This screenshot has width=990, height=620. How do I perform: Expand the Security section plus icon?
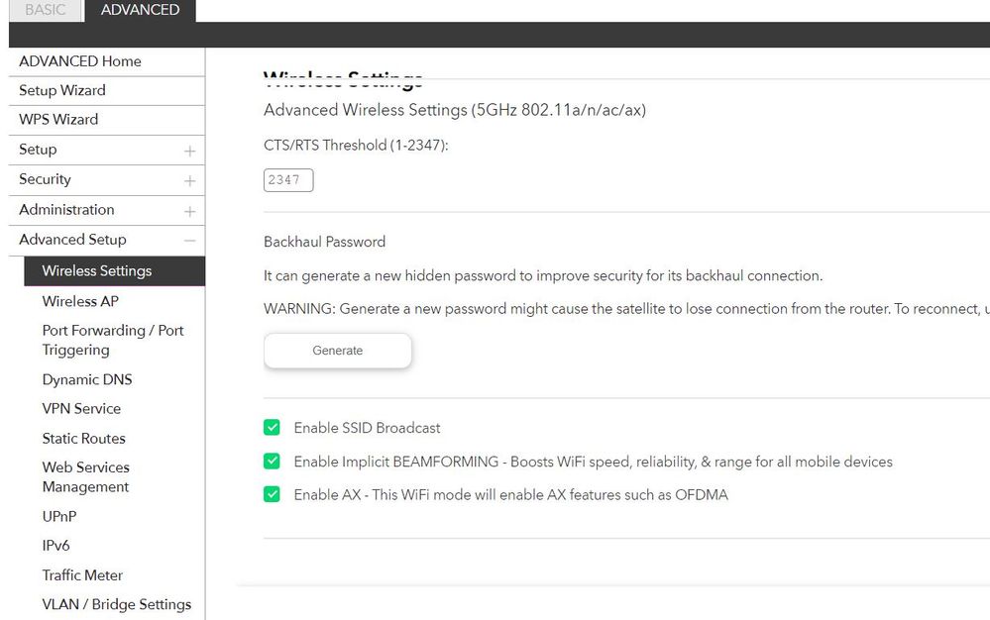coord(189,180)
